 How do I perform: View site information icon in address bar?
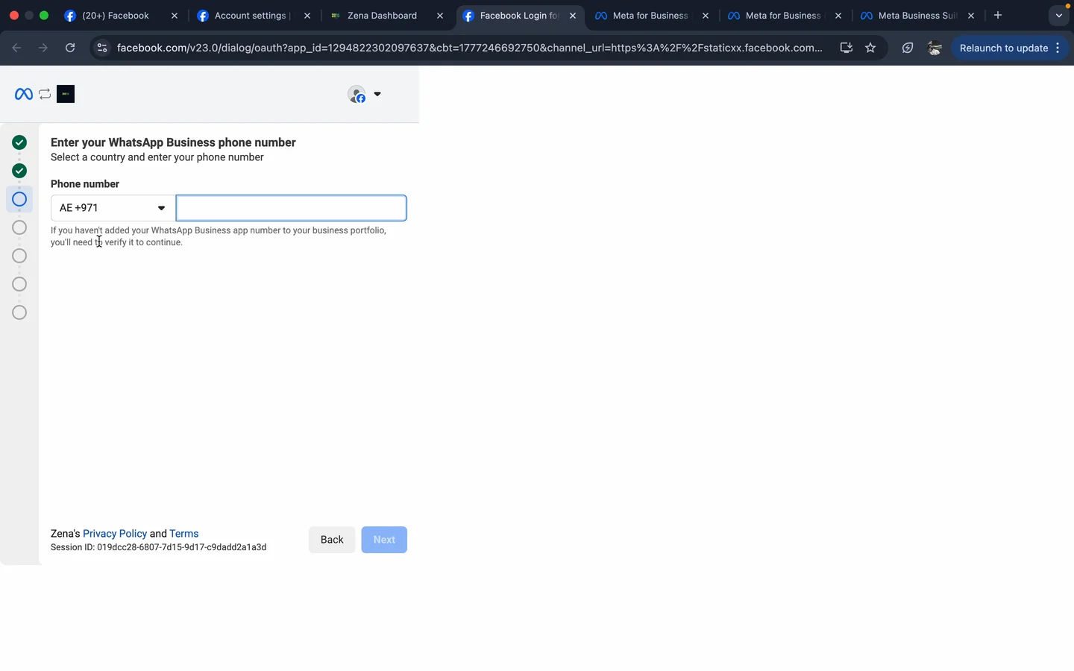102,48
